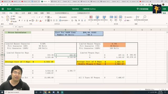Image resolution: width=168 pixels, height=94 pixels.
Task: Toggle Bold formatting
Action: (x=19, y=20)
